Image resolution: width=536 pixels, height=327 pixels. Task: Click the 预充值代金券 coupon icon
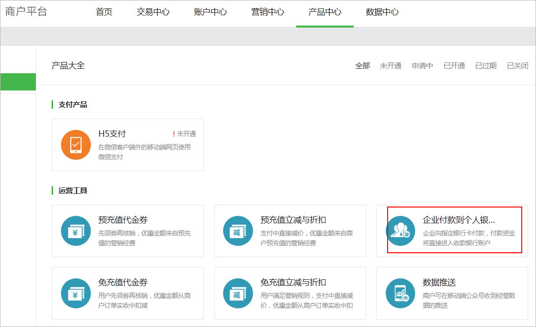point(76,231)
